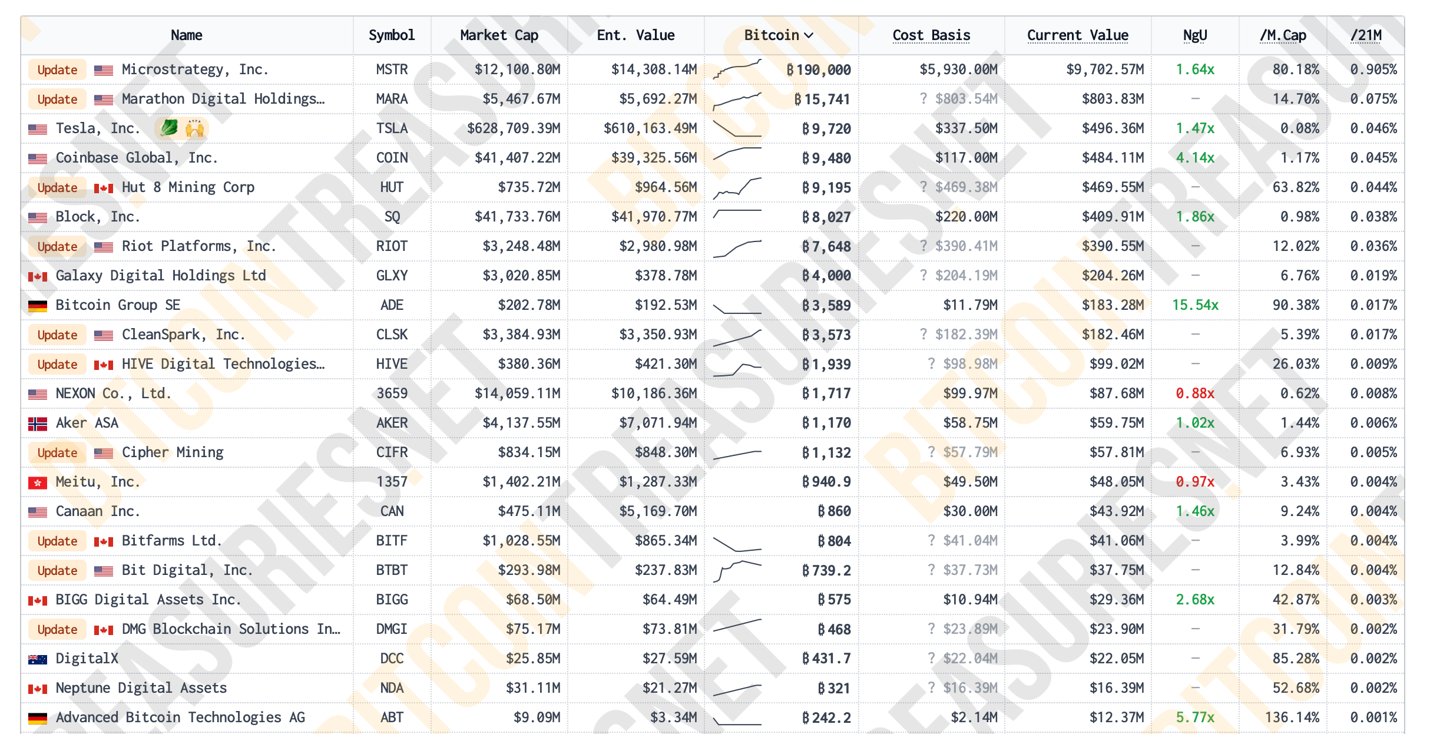Click the Canadian flag beside Bitfarms Ltd.
The height and width of the screenshot is (734, 1430).
104,541
